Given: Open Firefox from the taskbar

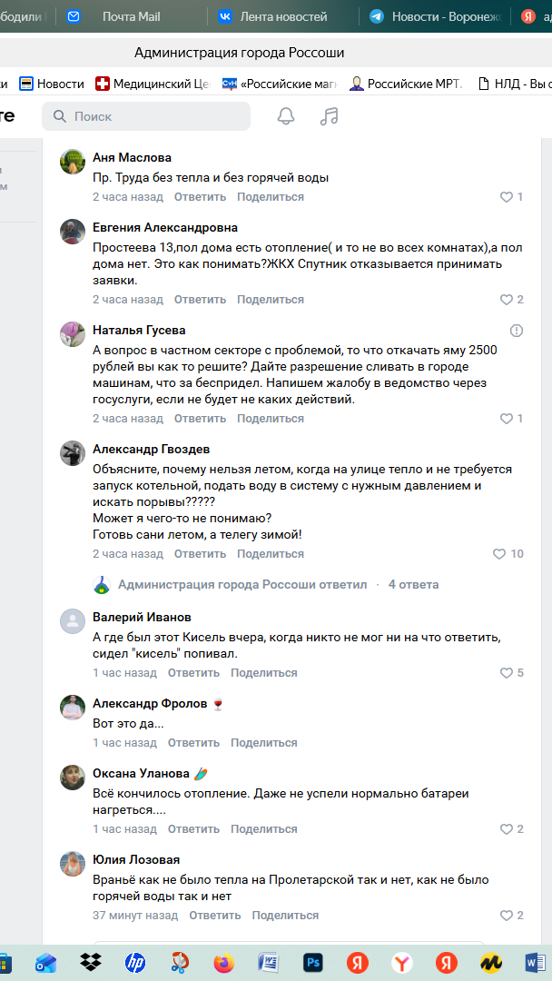Looking at the screenshot, I should 224,962.
